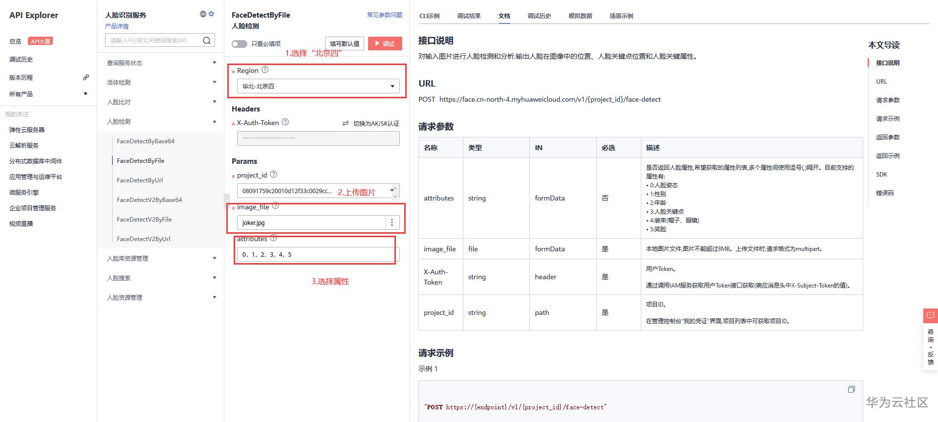Image resolution: width=938 pixels, height=422 pixels.
Task: Collapse the sidebar using the left-edge handle
Action: coord(226,201)
